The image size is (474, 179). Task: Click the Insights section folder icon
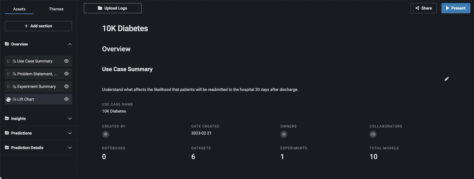7,118
